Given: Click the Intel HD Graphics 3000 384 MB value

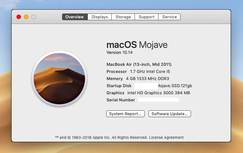Looking at the screenshot, I should click(159, 93).
